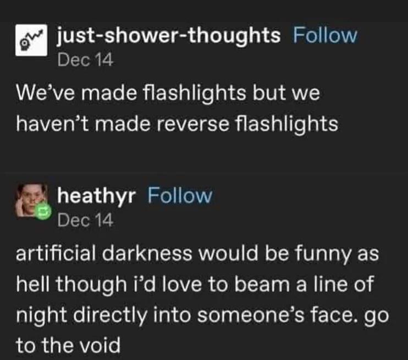The height and width of the screenshot is (360, 408).
Task: Click the line starting "hell though i'd love"
Action: (194, 285)
